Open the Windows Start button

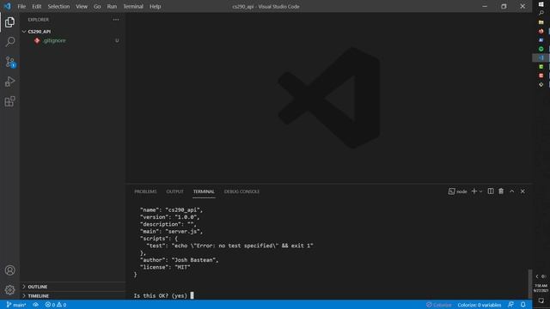click(541, 4)
